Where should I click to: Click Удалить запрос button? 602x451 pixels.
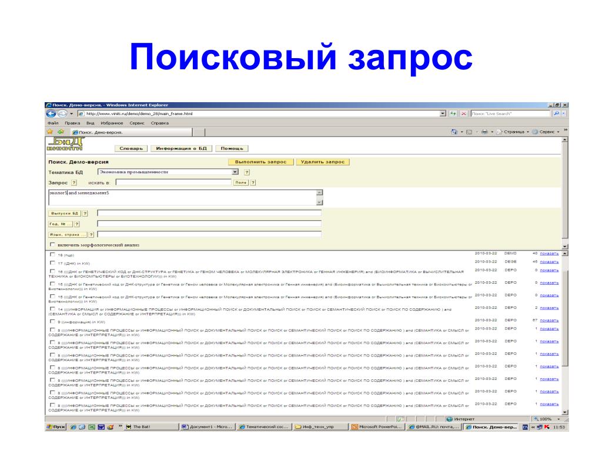click(323, 162)
